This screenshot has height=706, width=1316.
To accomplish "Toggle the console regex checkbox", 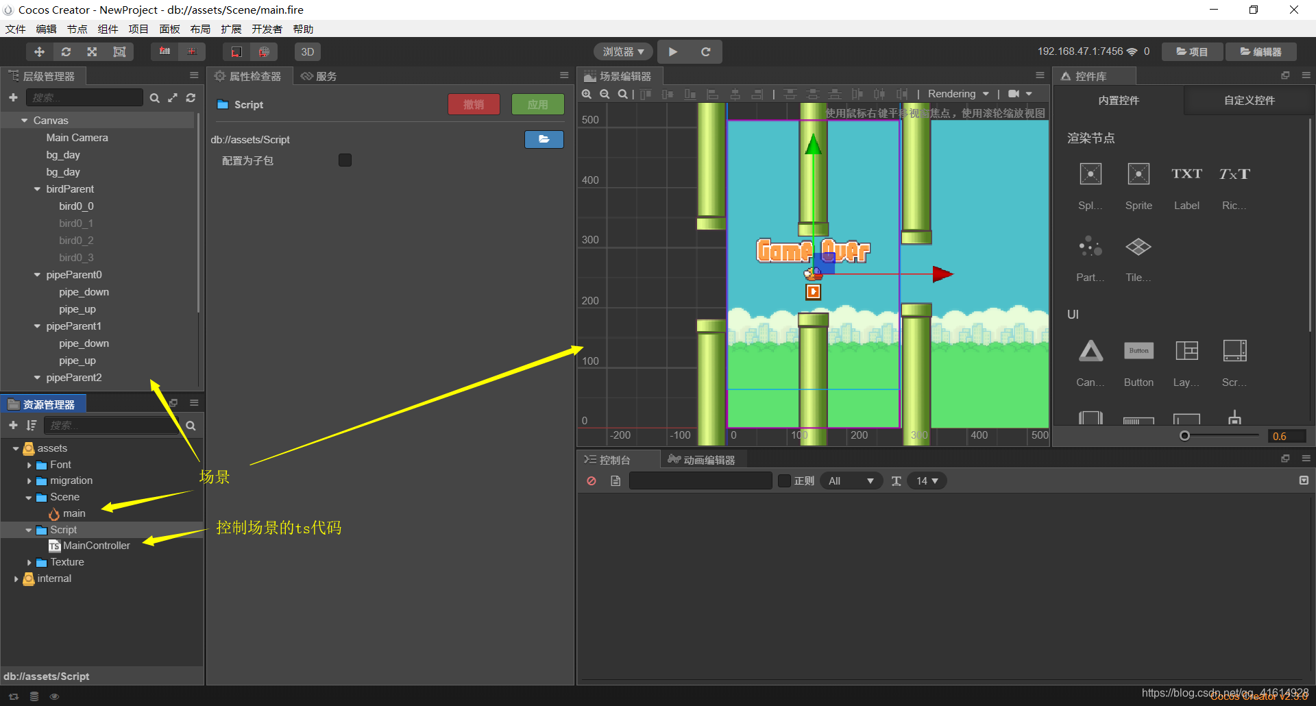I will pos(784,481).
